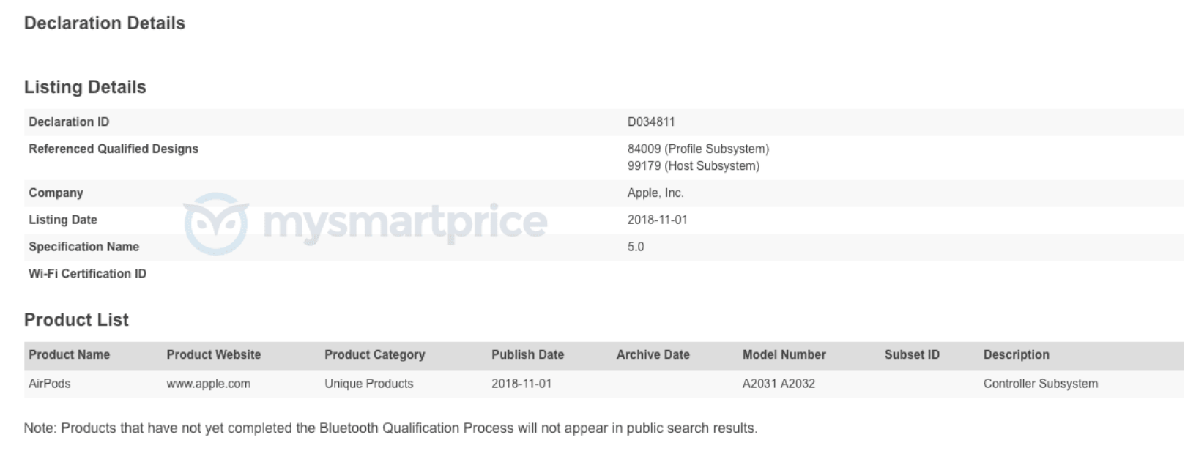Click the Description column header
This screenshot has width=1185, height=473.
[1016, 355]
